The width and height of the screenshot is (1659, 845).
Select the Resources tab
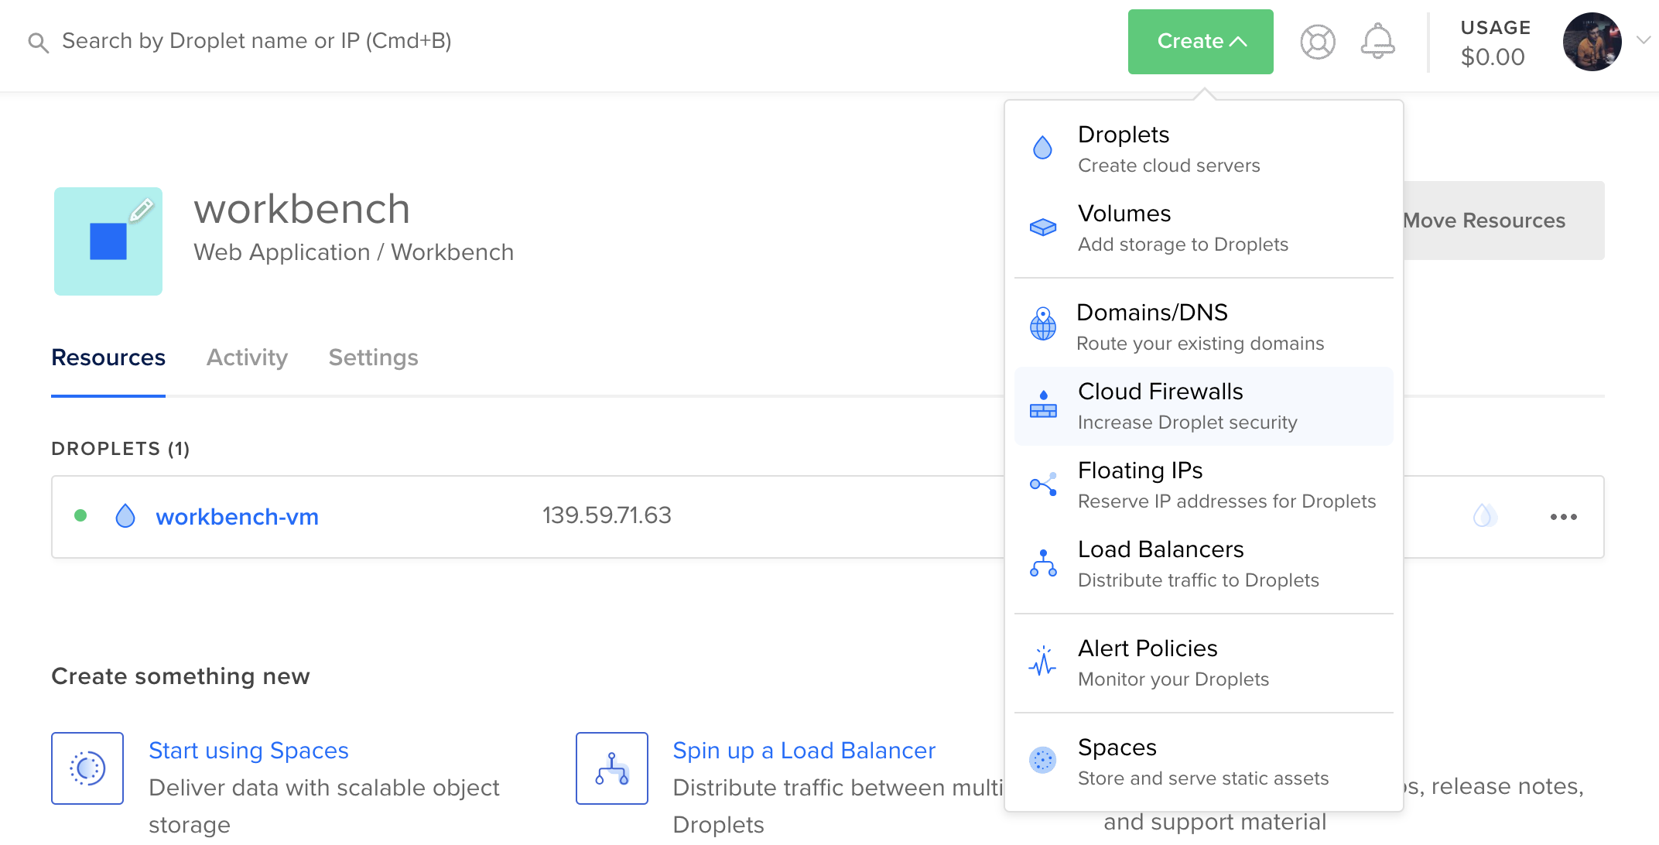tap(108, 357)
